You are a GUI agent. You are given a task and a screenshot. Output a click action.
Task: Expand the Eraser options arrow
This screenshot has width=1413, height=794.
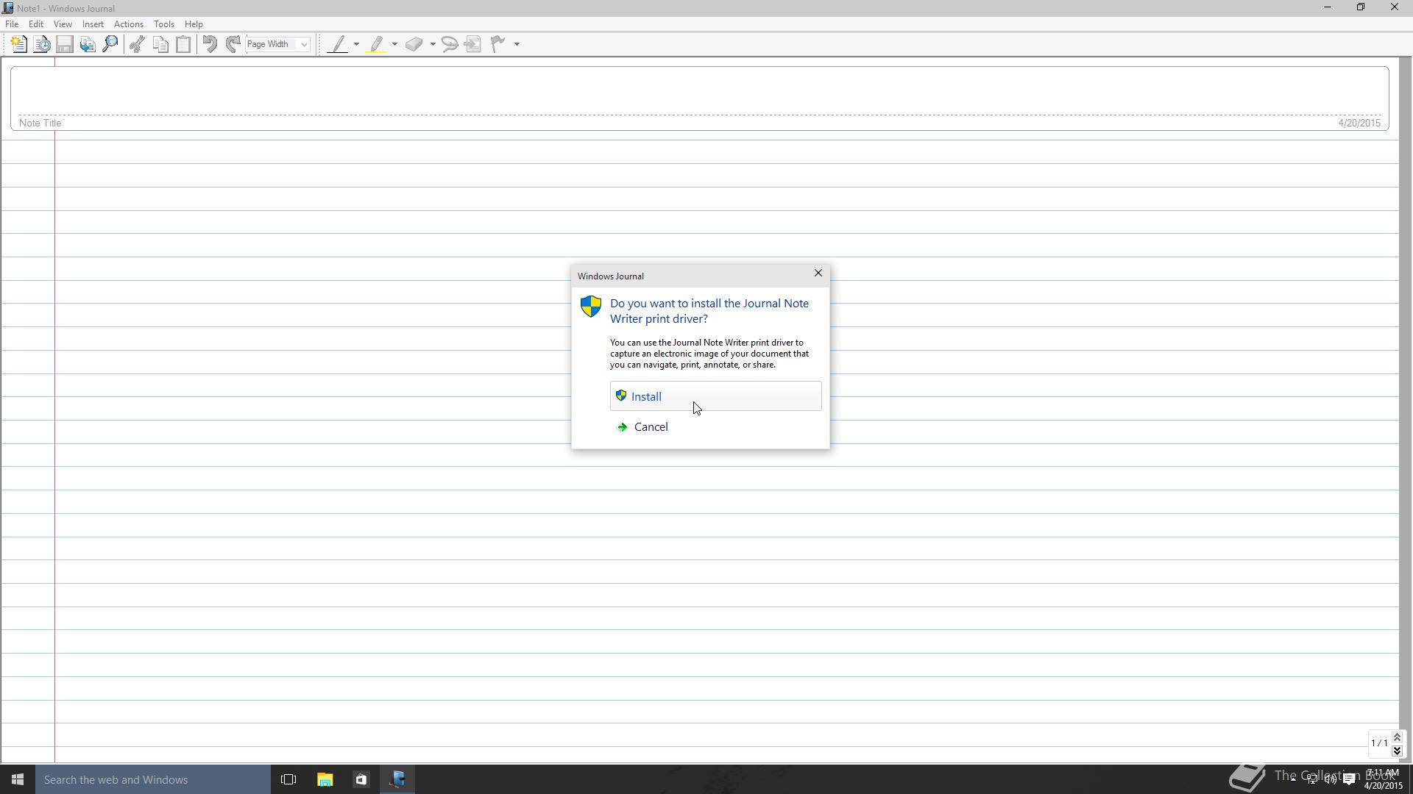tap(433, 44)
